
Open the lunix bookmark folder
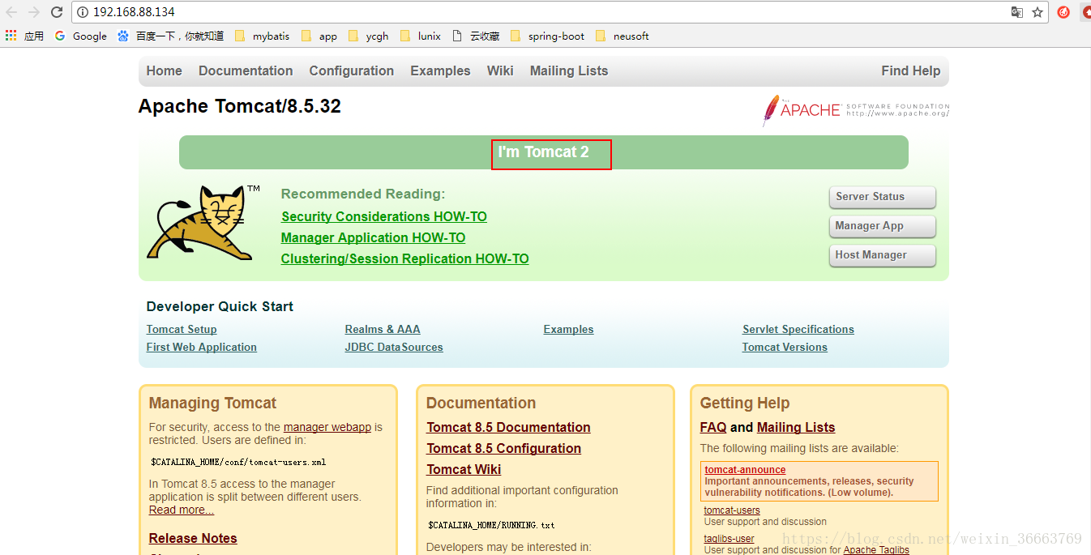(421, 36)
